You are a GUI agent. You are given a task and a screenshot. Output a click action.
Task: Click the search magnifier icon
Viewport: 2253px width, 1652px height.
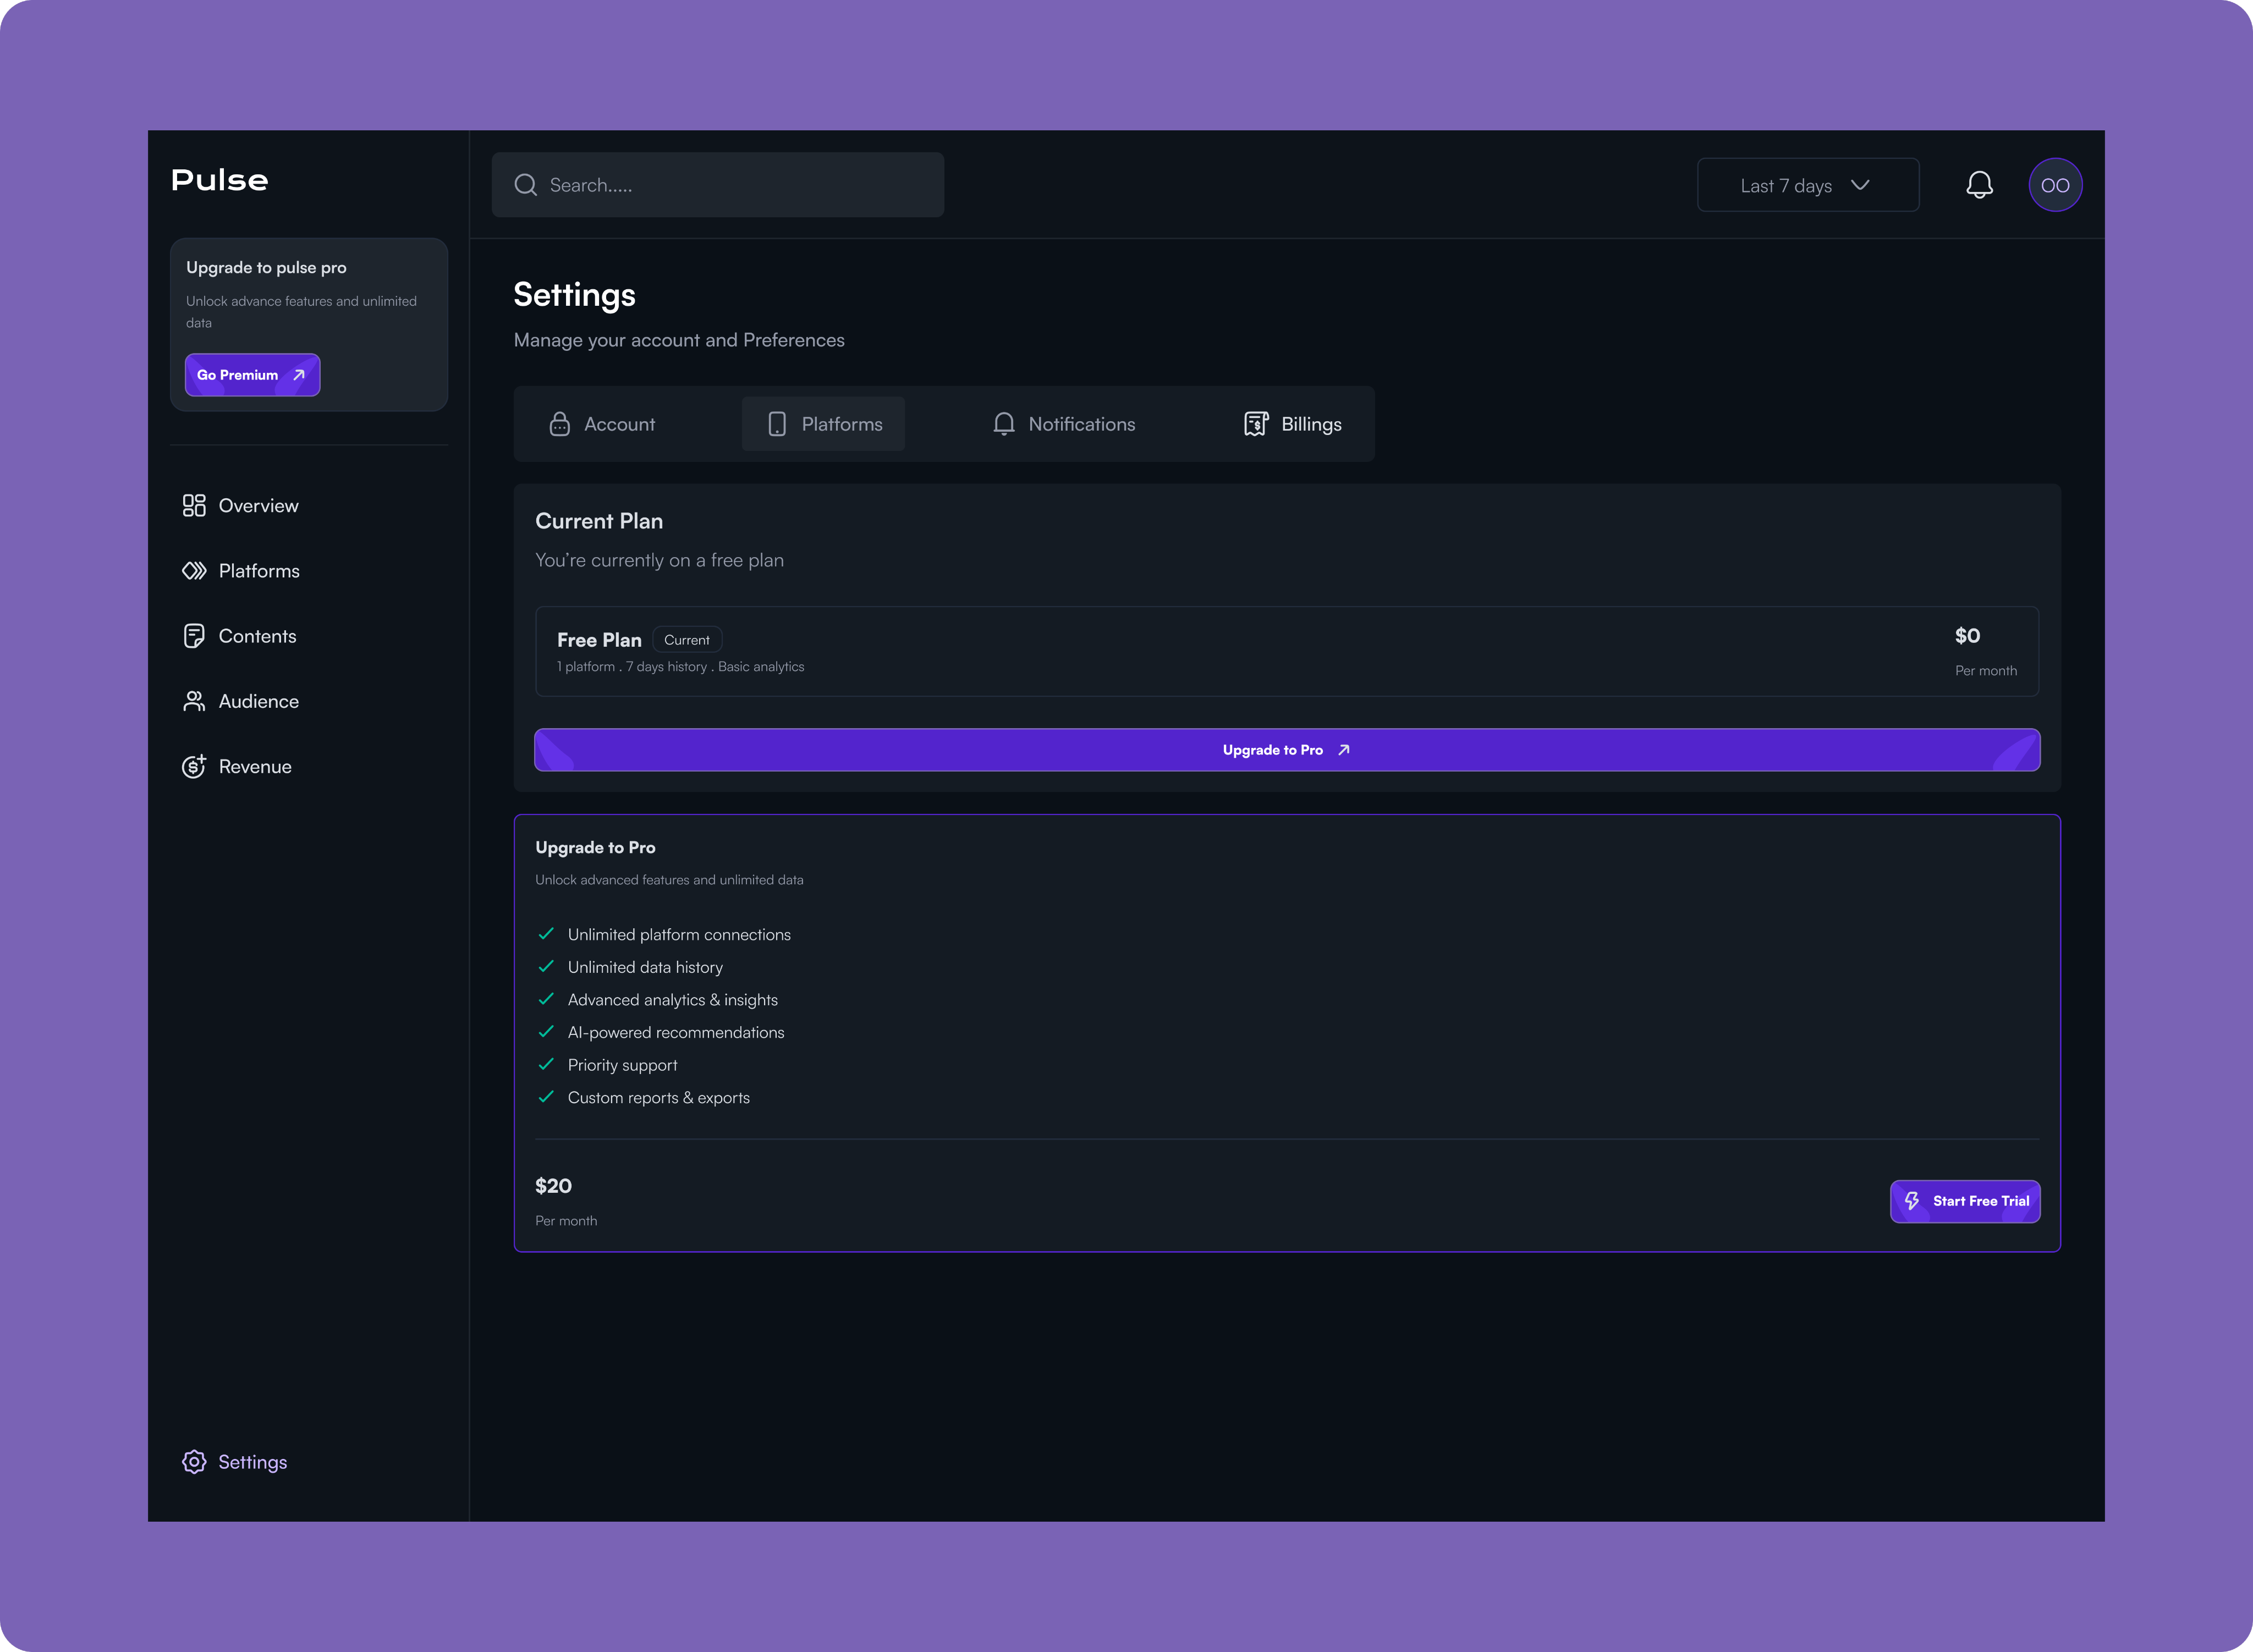525,185
